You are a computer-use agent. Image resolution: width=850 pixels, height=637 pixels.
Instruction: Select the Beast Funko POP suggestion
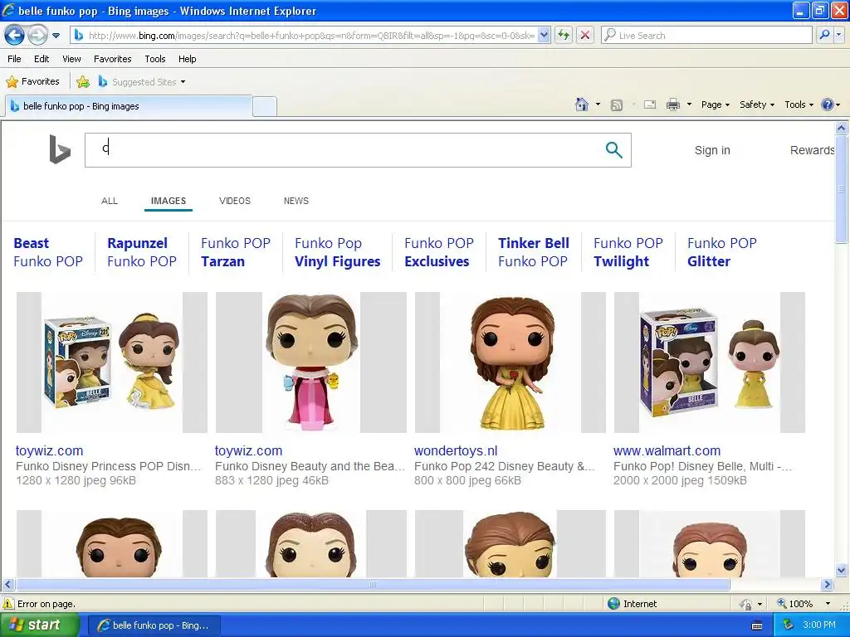[x=48, y=252]
